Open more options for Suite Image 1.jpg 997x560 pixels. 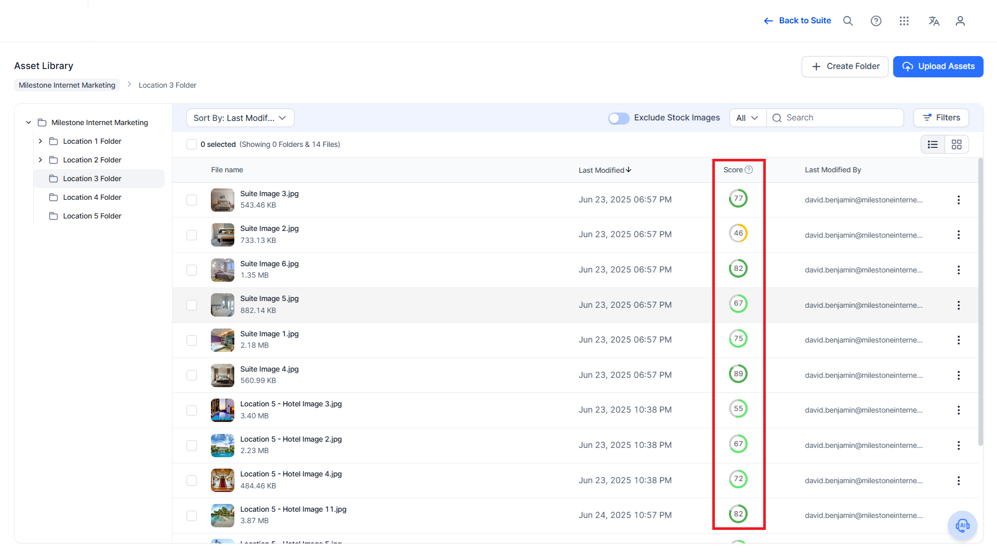pyautogui.click(x=959, y=340)
